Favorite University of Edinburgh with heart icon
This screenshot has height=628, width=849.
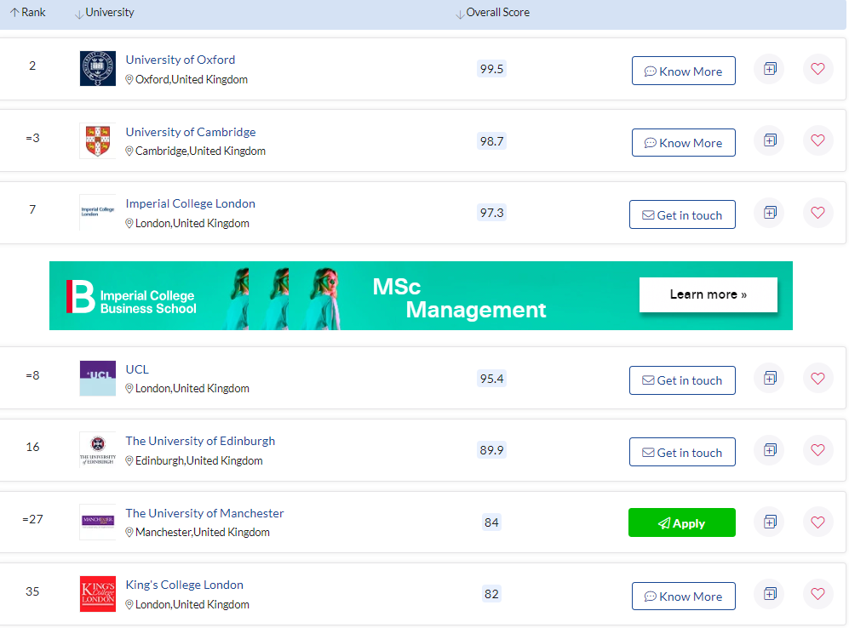tap(817, 450)
